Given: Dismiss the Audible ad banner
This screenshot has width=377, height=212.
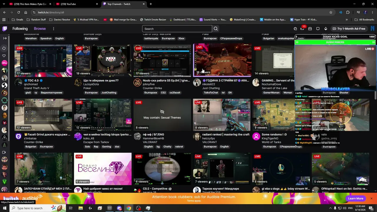Looking at the screenshot, I should coord(371,198).
